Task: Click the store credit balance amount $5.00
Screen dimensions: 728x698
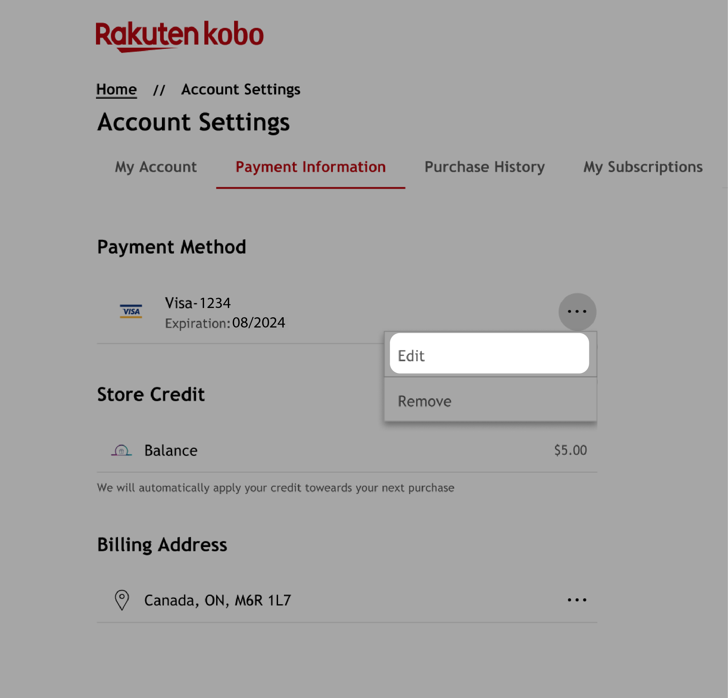Action: (x=570, y=450)
